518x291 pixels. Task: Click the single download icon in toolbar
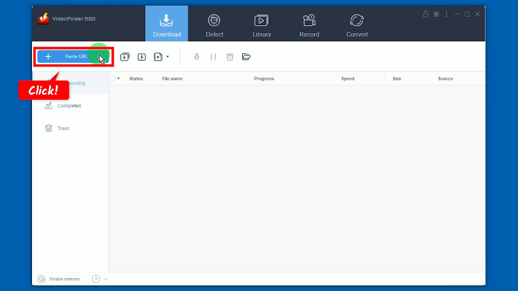pyautogui.click(x=142, y=57)
